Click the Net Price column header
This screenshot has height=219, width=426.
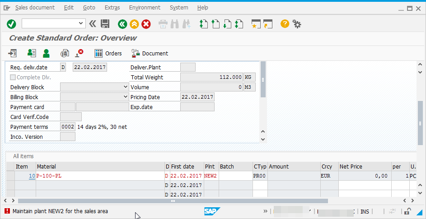coord(365,166)
